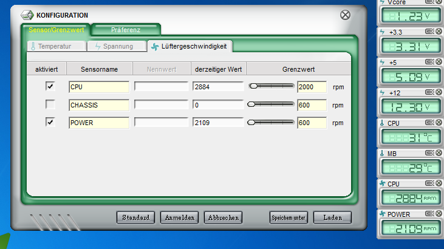The height and width of the screenshot is (249, 444).
Task: Click the 3.31 V display in +3.3 widget
Action: point(411,46)
